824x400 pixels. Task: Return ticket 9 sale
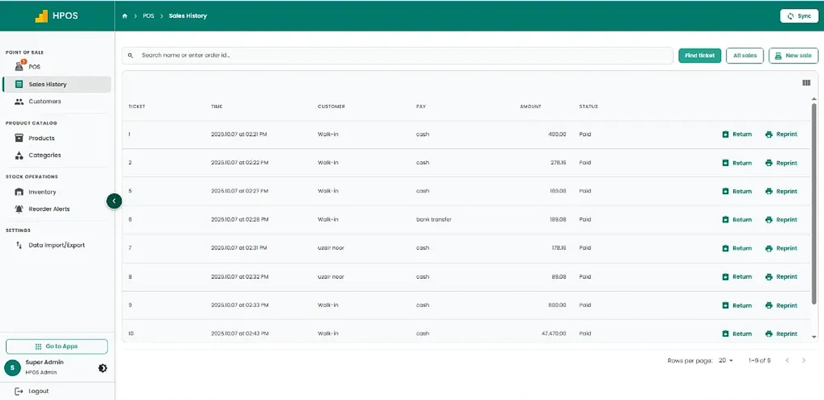coord(737,306)
